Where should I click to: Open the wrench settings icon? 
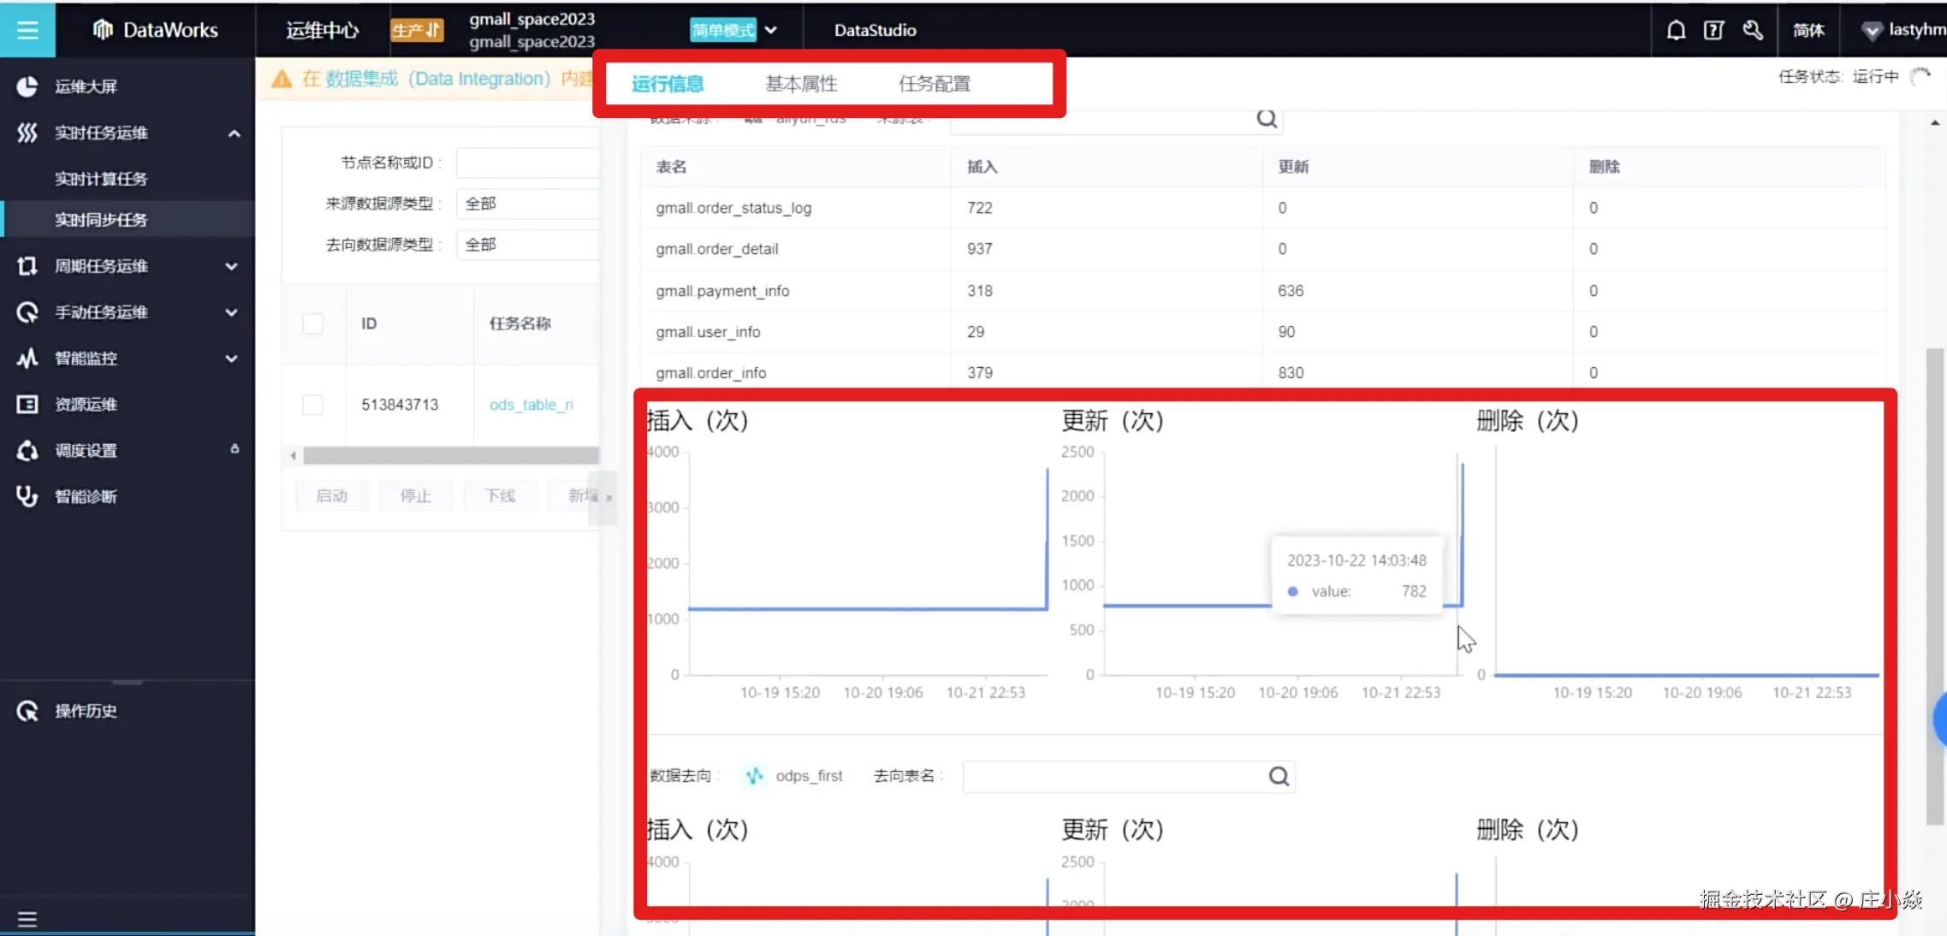(x=1752, y=30)
